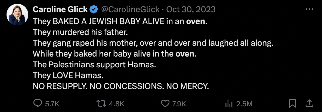Image resolution: width=322 pixels, height=112 pixels.
Task: Open the three-dot more options menu
Action: tap(309, 9)
